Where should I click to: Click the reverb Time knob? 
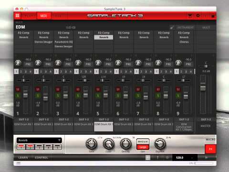pos(92,143)
